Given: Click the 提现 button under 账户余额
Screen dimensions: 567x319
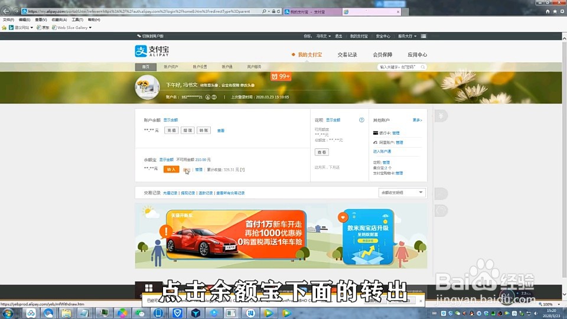Looking at the screenshot, I should tap(187, 130).
